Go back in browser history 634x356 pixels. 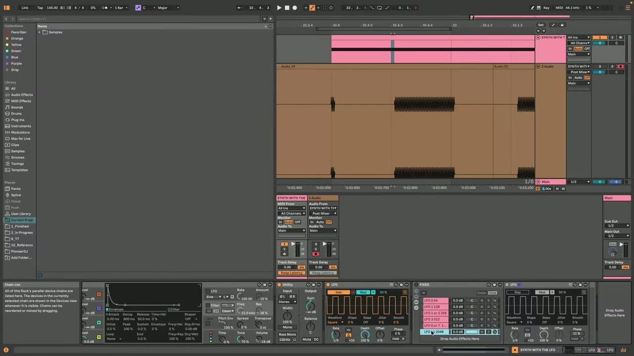[x=6, y=19]
